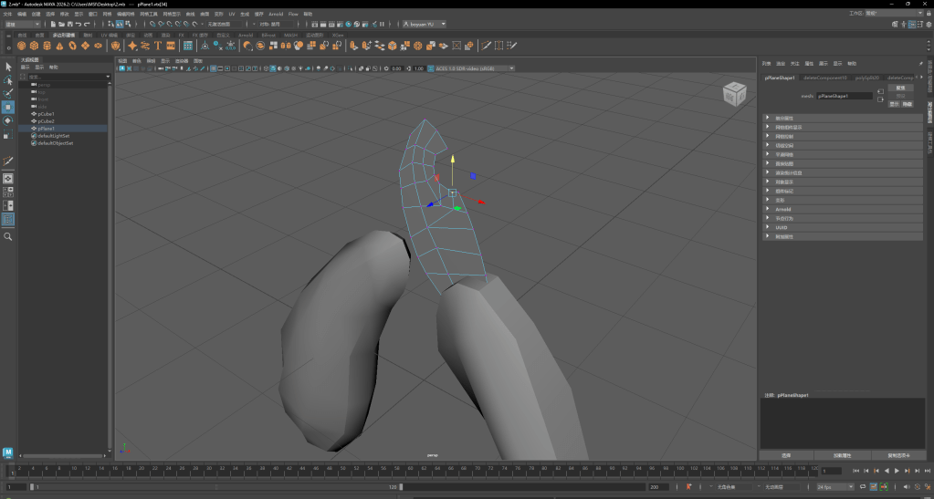Image resolution: width=934 pixels, height=499 pixels.
Task: Open the UV menu in menu bar
Action: tap(232, 15)
